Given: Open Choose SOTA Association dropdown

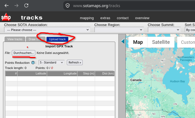Looking at the screenshot, I should click(47, 30).
